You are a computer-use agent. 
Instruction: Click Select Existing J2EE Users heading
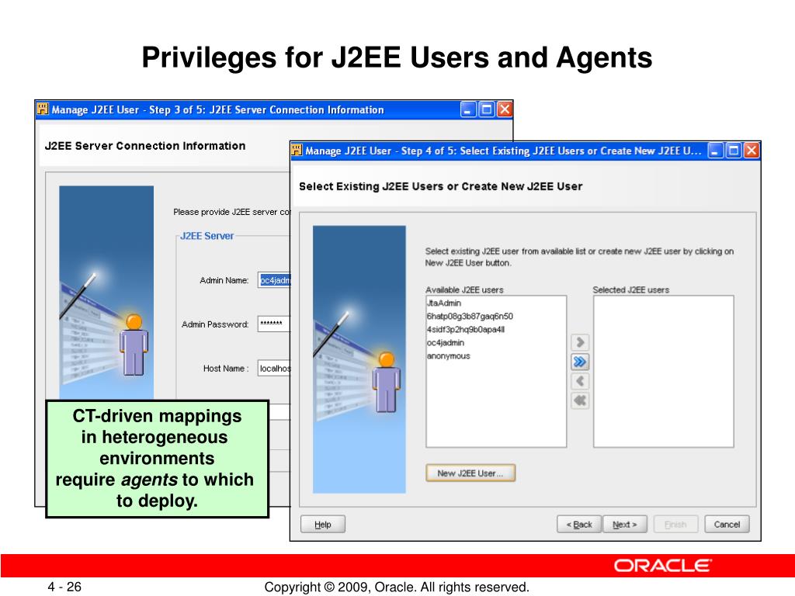tap(441, 186)
